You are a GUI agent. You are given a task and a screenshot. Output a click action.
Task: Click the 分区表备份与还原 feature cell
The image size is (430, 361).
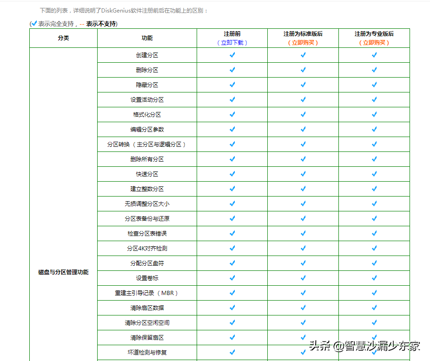pos(147,219)
